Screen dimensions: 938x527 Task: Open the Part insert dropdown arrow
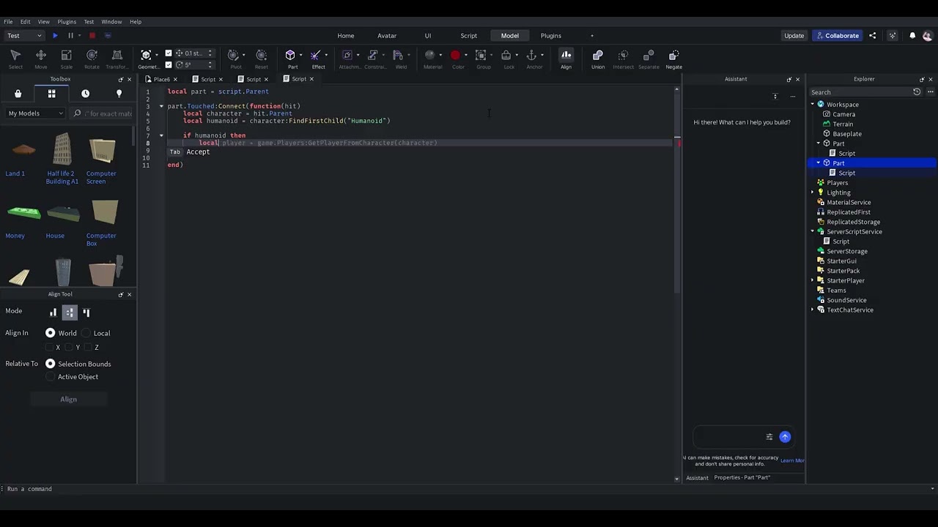click(x=300, y=55)
